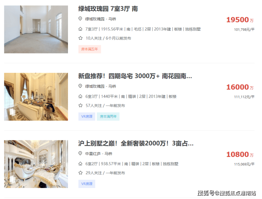Click location pin icon of second listing
Image resolution: width=262 pixels, height=199 pixels.
(80, 86)
